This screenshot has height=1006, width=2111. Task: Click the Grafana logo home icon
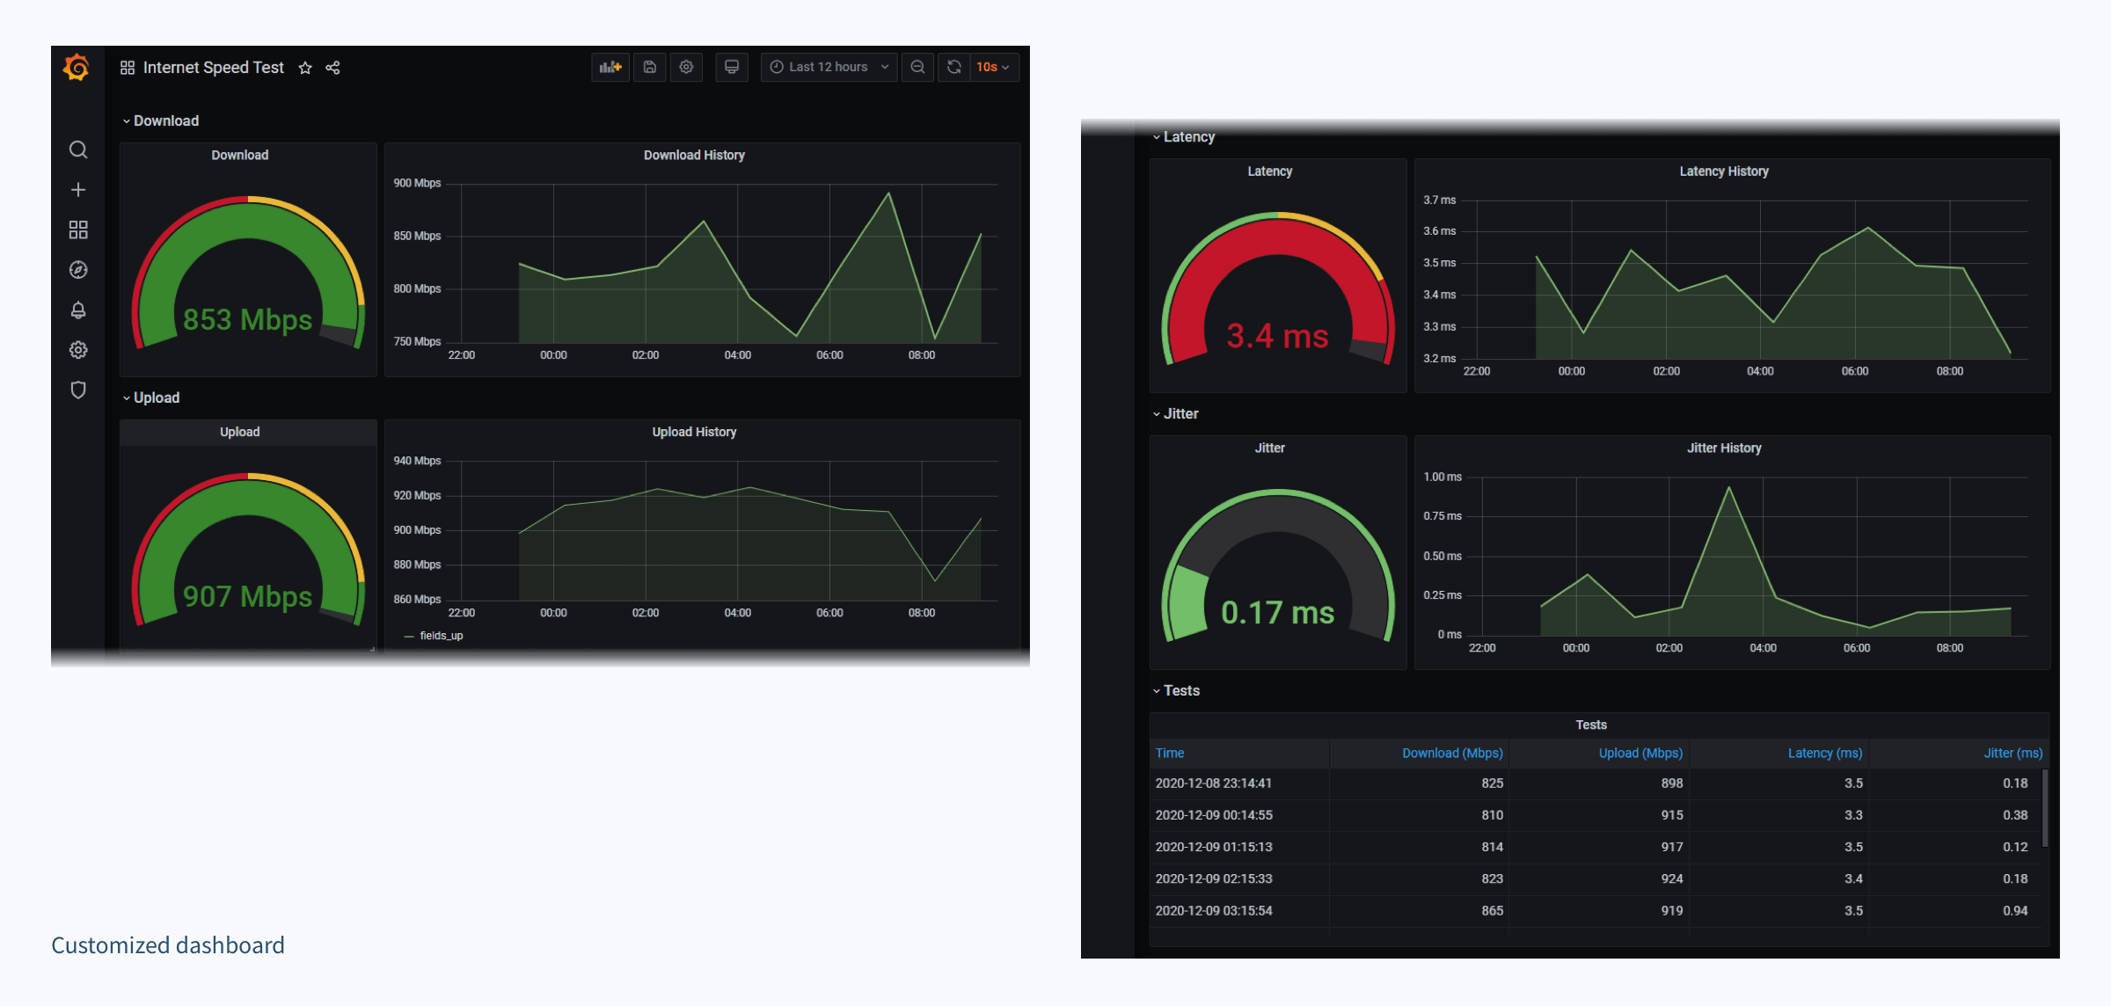(x=77, y=67)
